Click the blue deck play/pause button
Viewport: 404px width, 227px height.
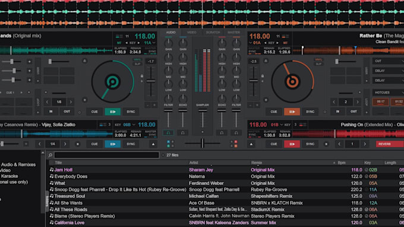click(x=113, y=144)
